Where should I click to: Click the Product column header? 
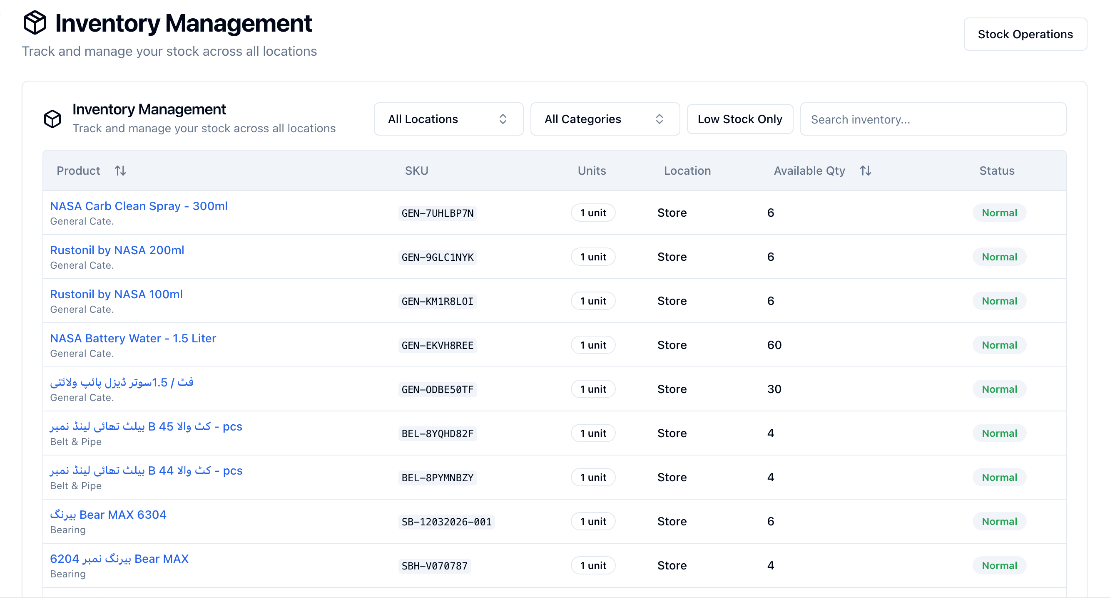[x=78, y=171]
